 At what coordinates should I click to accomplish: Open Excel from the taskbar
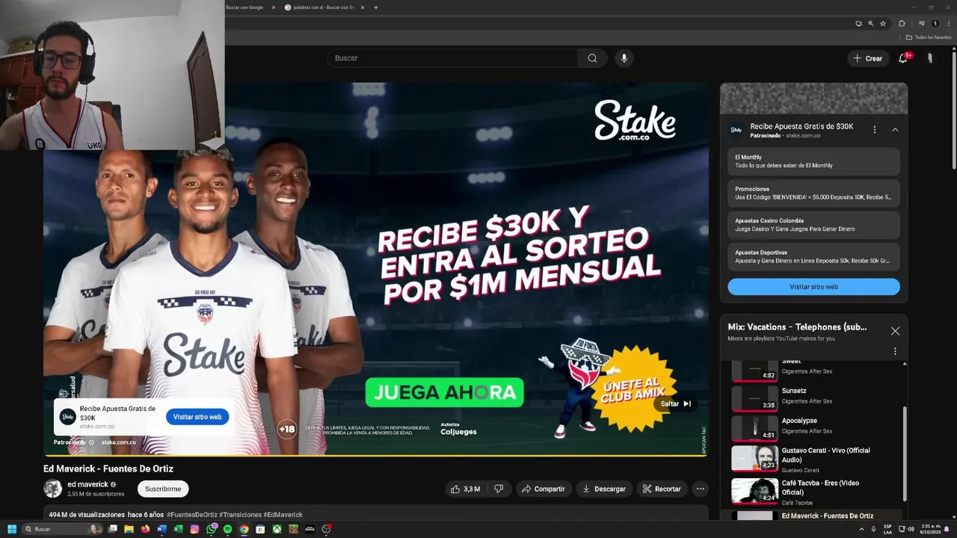pyautogui.click(x=178, y=529)
